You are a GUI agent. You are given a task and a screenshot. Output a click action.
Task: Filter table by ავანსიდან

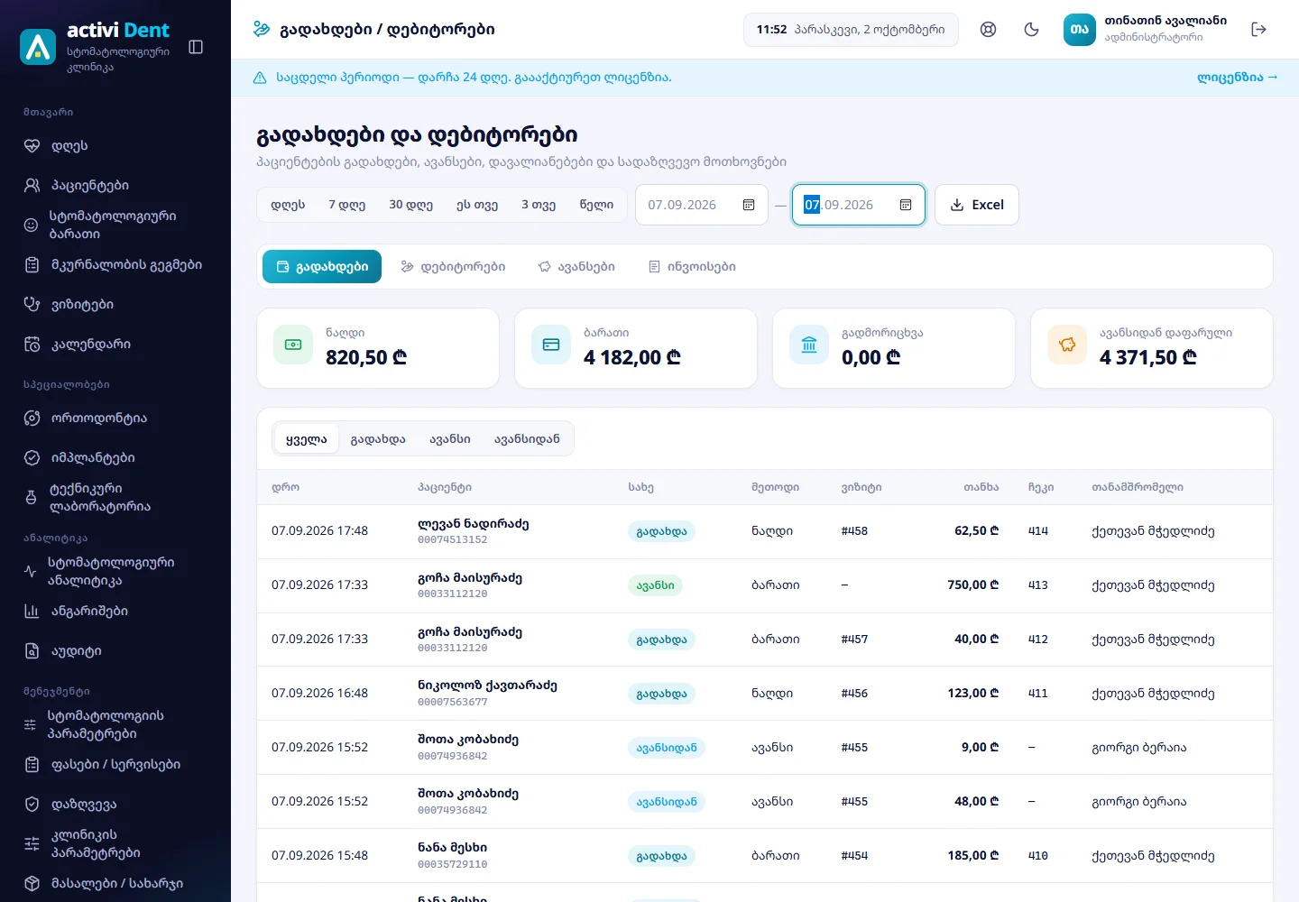pos(527,439)
